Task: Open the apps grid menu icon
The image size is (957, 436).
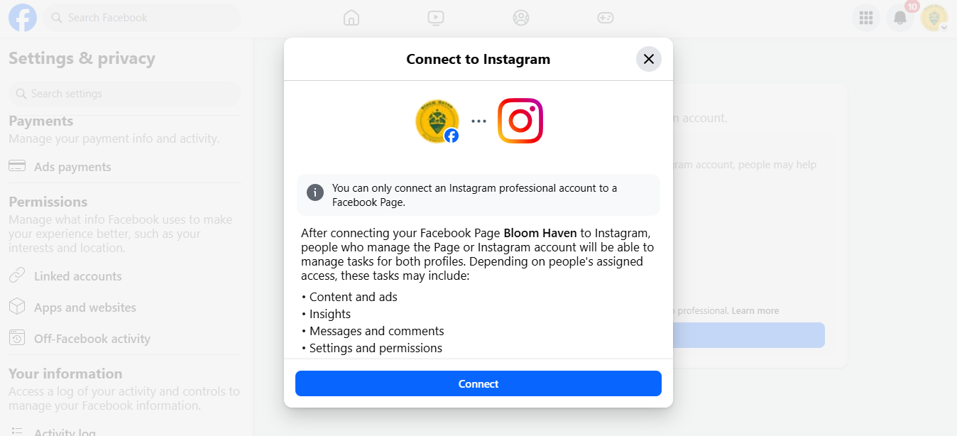Action: pos(866,18)
